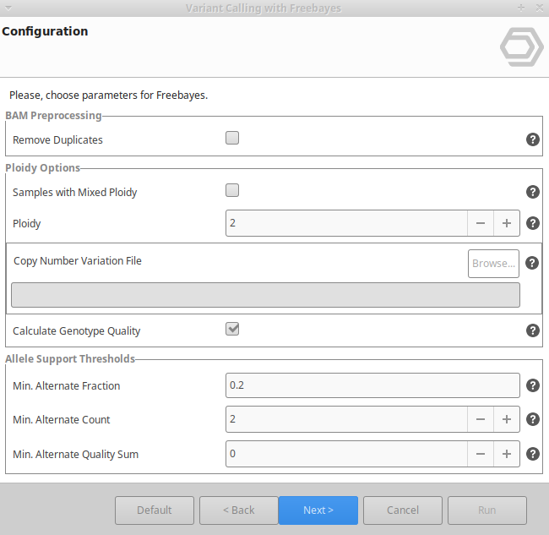Image resolution: width=549 pixels, height=535 pixels.
Task: Open help for Samples with Mixed Ploidy
Action: point(533,192)
